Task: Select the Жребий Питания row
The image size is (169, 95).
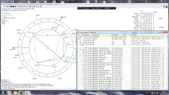Action: pos(121,59)
